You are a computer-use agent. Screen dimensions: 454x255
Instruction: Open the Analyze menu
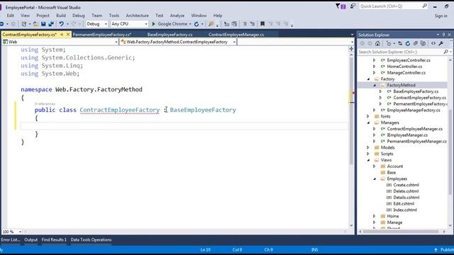177,16
